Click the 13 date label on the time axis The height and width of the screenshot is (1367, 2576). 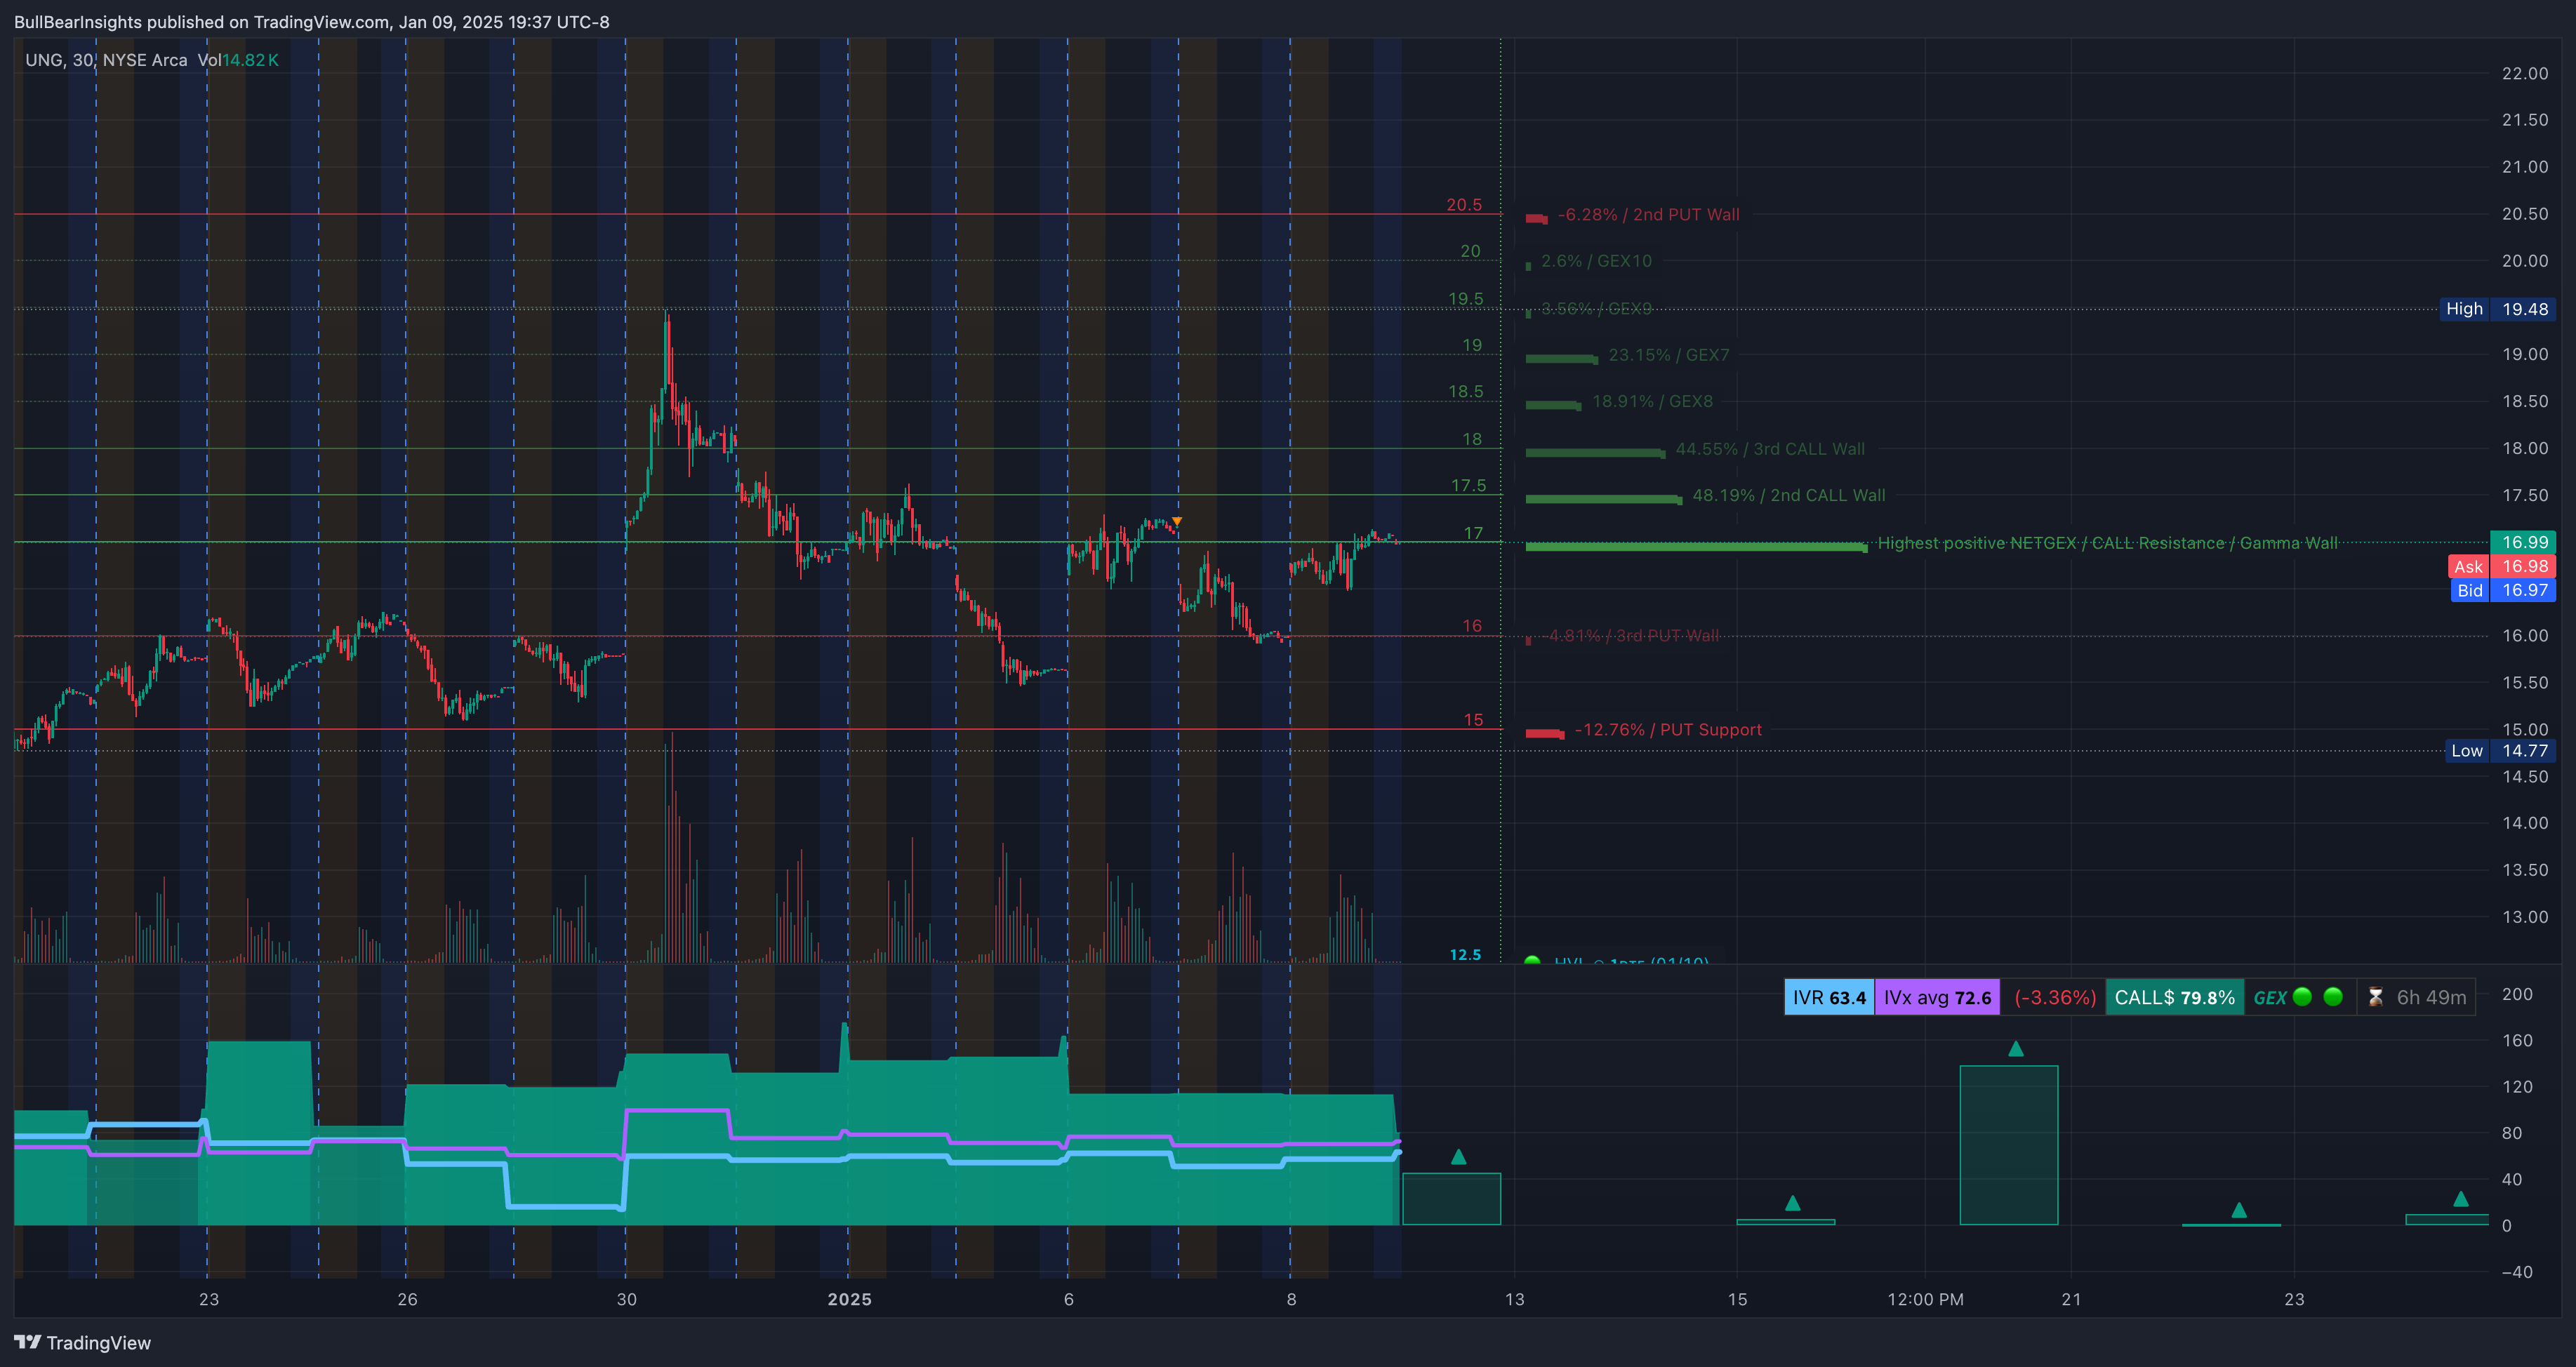click(x=1514, y=1299)
